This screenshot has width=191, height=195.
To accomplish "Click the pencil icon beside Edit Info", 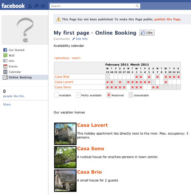I will pos(74,39).
